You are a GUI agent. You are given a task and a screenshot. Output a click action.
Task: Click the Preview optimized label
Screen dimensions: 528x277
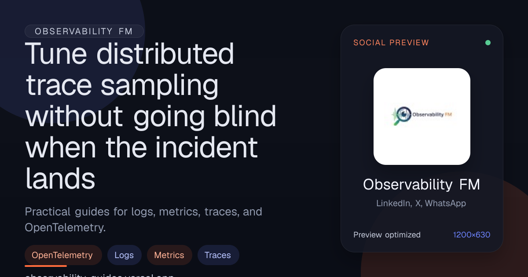pos(387,235)
